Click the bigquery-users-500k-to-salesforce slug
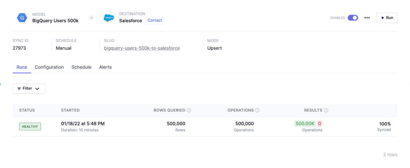The height and width of the screenshot is (168, 410). pos(142,48)
